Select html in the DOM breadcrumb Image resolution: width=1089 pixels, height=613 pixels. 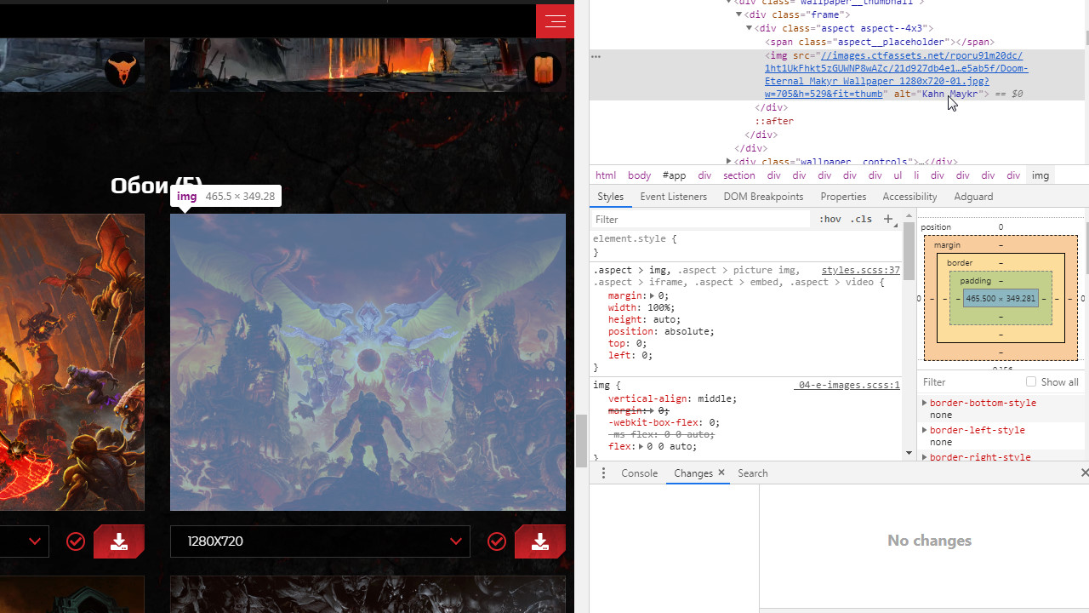606,175
